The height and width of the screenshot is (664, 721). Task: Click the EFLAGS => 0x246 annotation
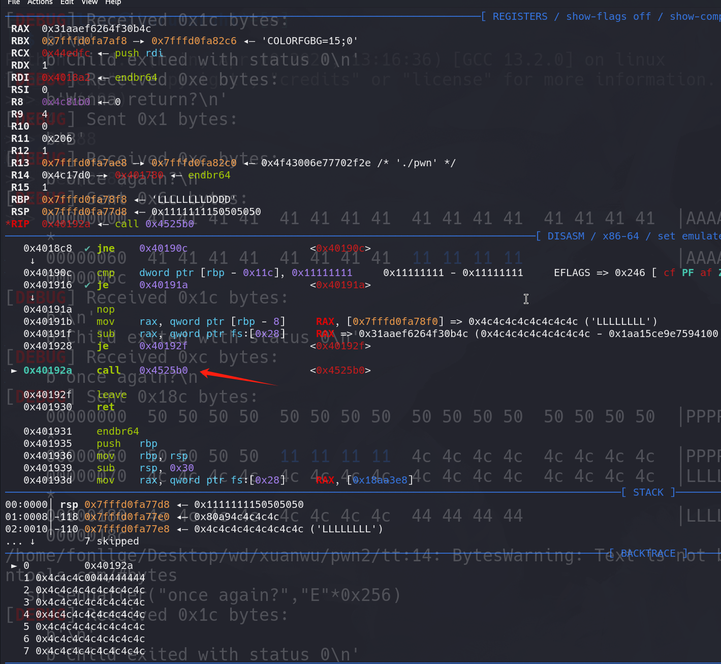600,273
